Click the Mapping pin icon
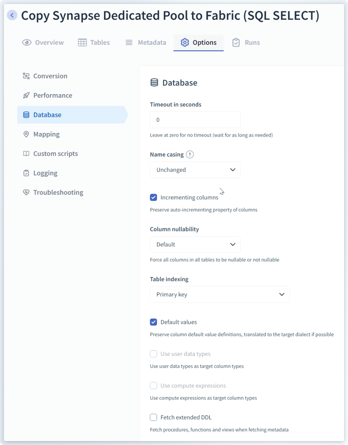Screen dimensions: 348x445 tap(26, 134)
